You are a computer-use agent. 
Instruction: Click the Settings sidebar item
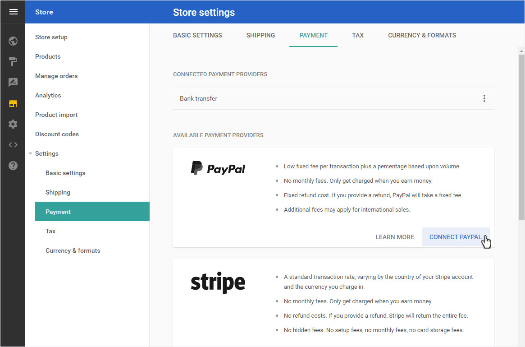(x=46, y=153)
